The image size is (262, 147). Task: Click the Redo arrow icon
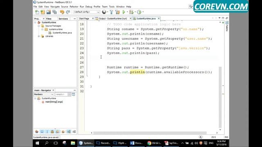point(68,12)
